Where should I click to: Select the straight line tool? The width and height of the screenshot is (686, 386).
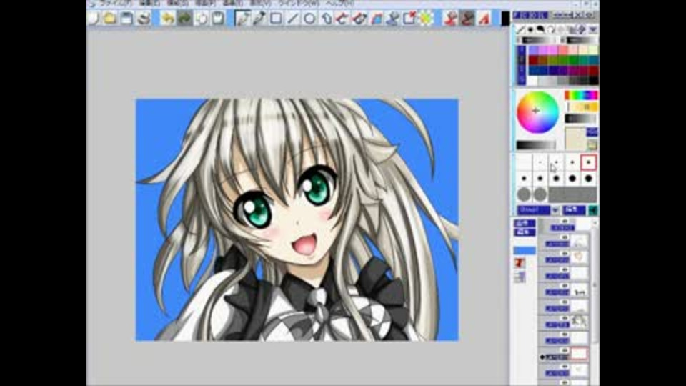pyautogui.click(x=293, y=19)
